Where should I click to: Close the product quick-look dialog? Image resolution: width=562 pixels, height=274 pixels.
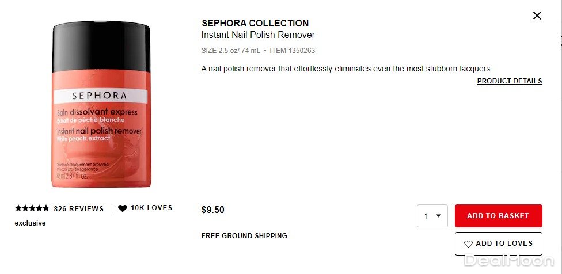coord(537,16)
